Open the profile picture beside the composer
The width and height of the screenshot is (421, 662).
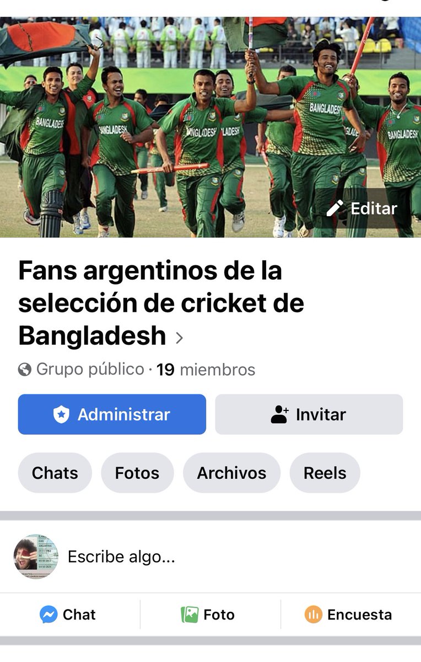click(x=36, y=557)
